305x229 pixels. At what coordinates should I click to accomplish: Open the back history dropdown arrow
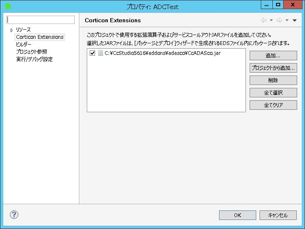pyautogui.click(x=271, y=20)
